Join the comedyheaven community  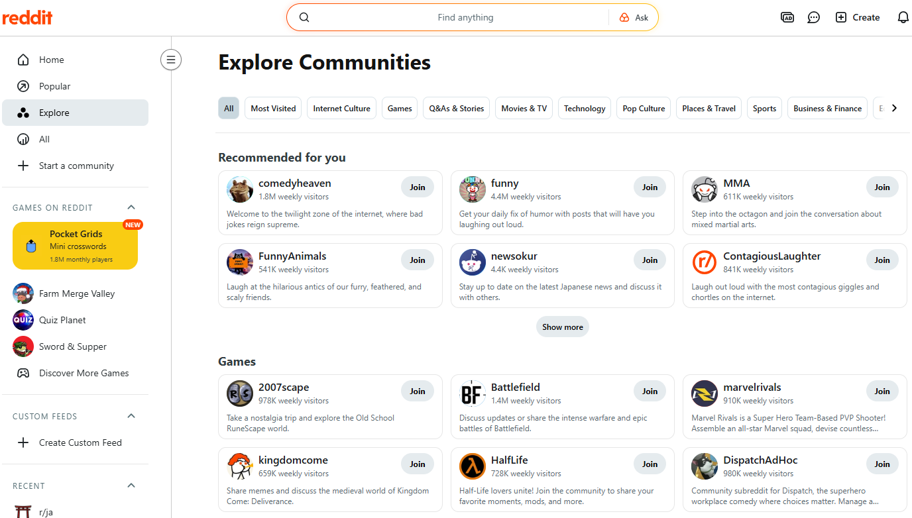(x=418, y=187)
